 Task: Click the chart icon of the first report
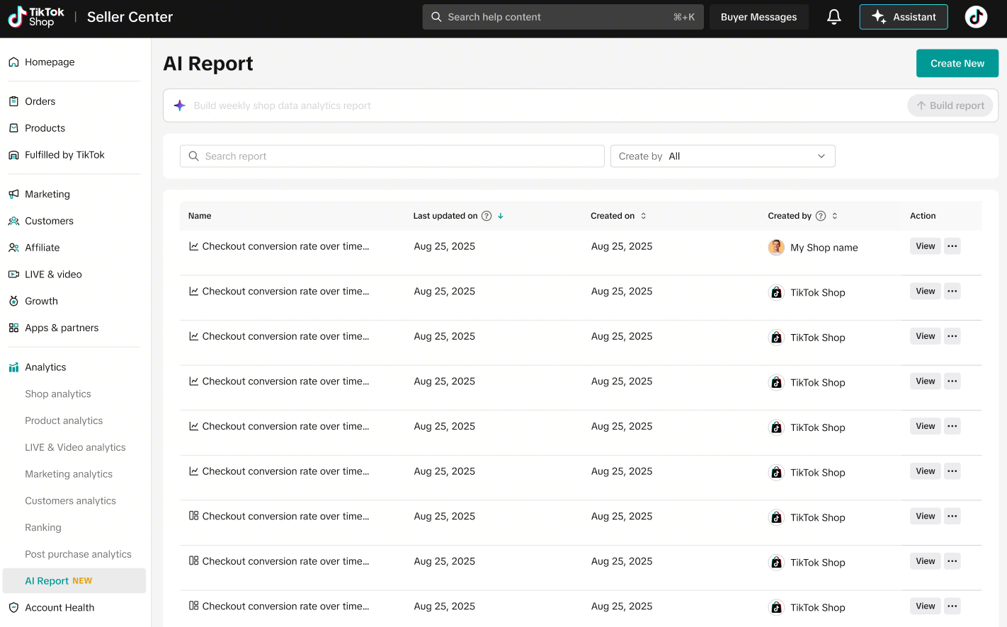coord(193,246)
